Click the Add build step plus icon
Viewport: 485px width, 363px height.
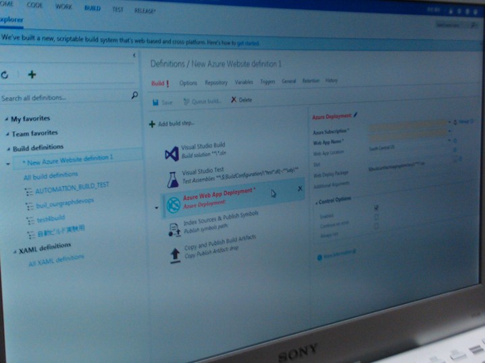point(152,124)
